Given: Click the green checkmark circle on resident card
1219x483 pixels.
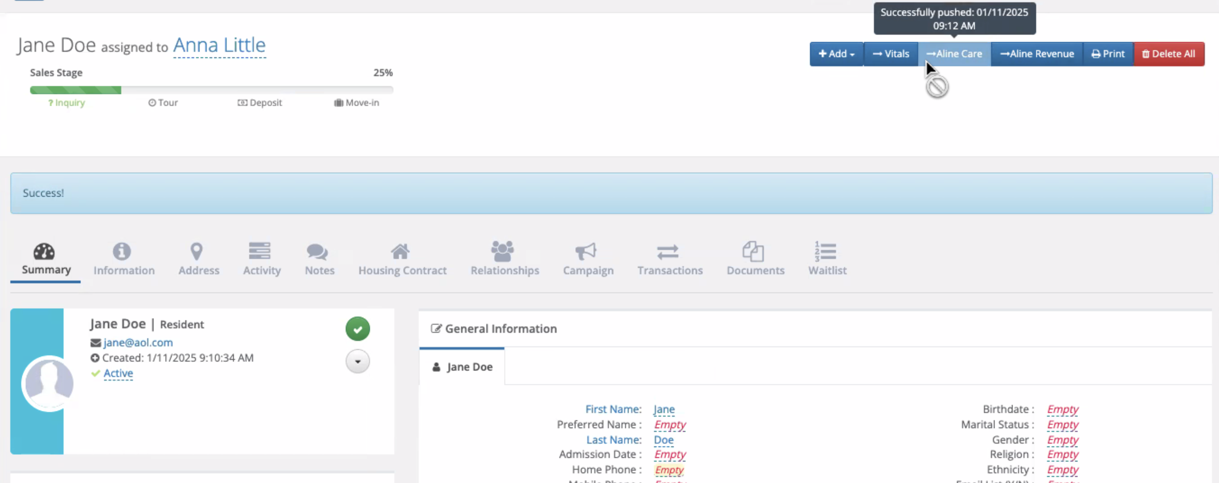Looking at the screenshot, I should click(x=358, y=329).
